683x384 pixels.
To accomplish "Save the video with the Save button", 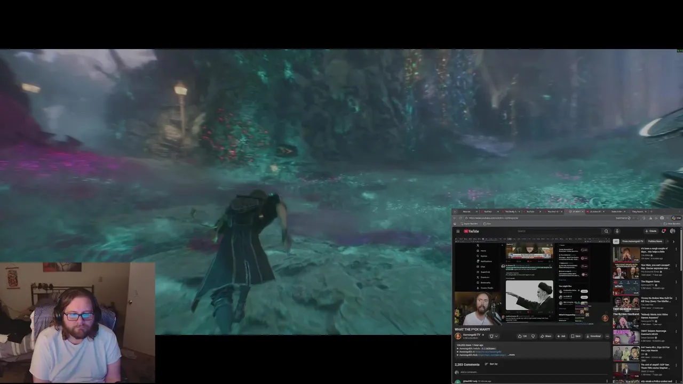I will pyautogui.click(x=576, y=336).
